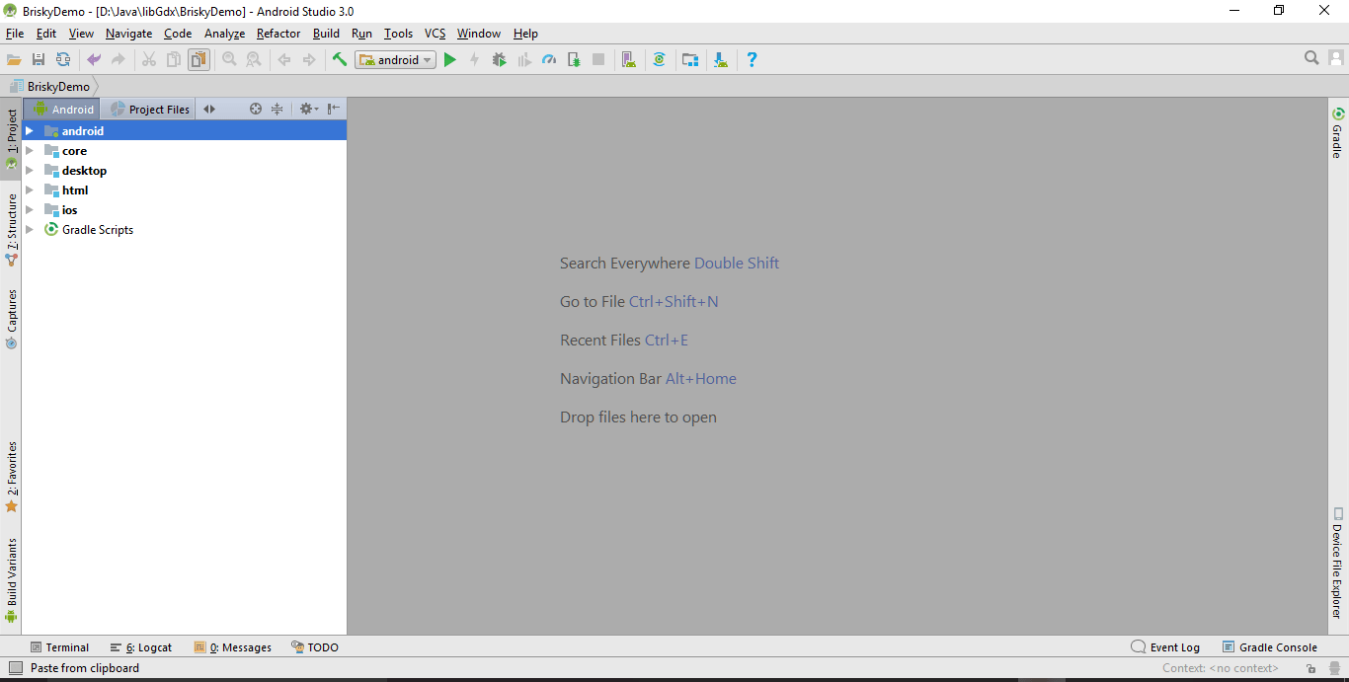This screenshot has height=682, width=1349.
Task: Open the Refactor menu
Action: [x=278, y=34]
